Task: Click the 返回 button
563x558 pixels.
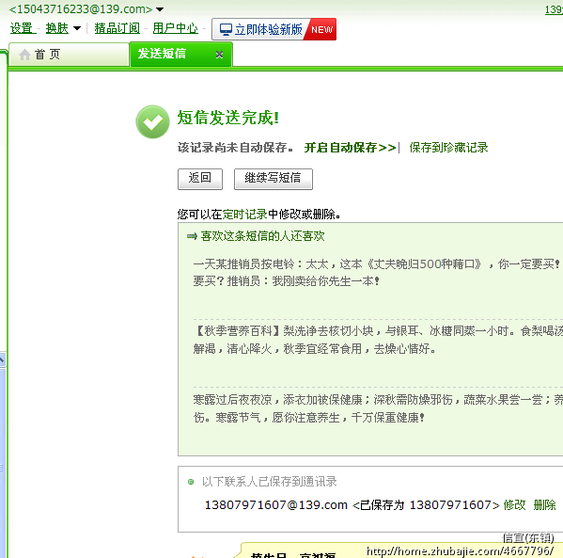Action: [x=200, y=179]
